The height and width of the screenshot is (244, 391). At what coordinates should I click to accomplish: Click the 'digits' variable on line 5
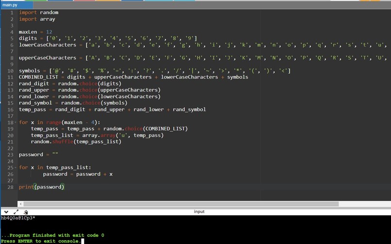(28, 38)
